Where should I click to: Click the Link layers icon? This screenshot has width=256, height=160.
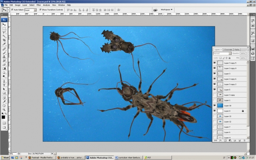tap(215, 140)
